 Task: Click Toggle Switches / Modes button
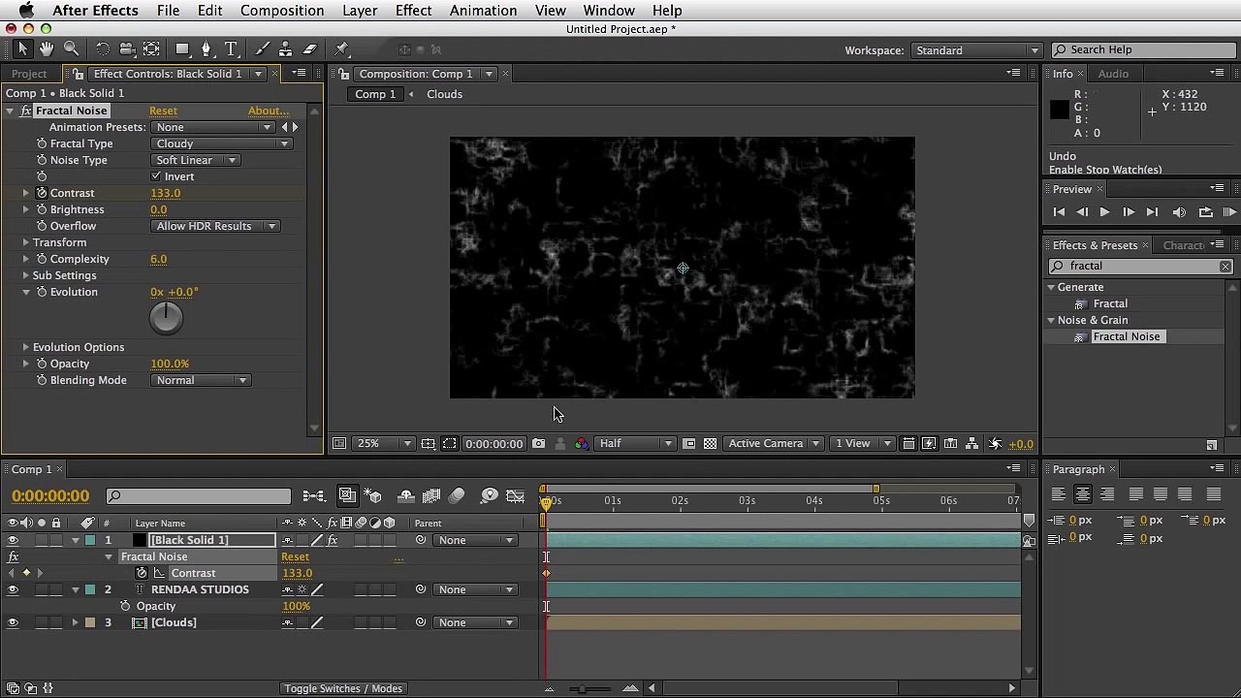pos(343,688)
